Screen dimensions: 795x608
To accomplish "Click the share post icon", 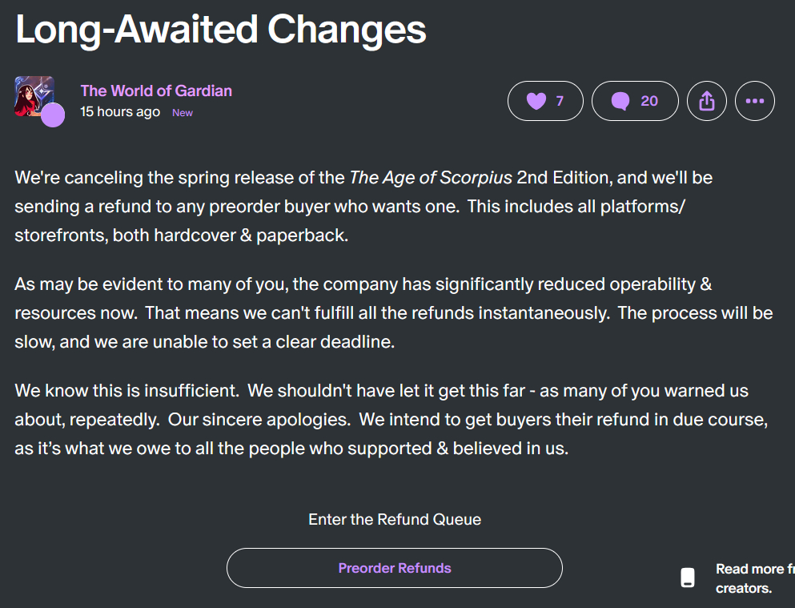I will (706, 101).
